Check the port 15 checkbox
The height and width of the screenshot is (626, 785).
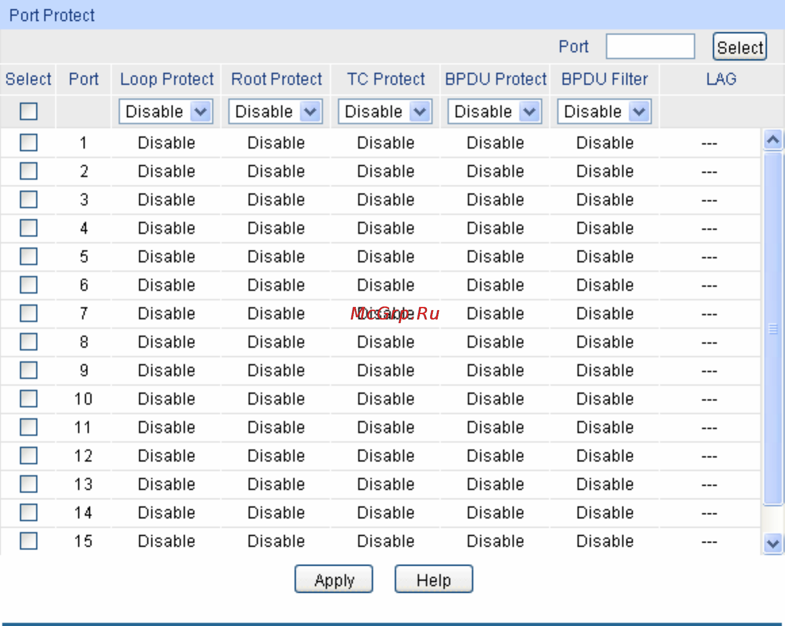click(28, 541)
